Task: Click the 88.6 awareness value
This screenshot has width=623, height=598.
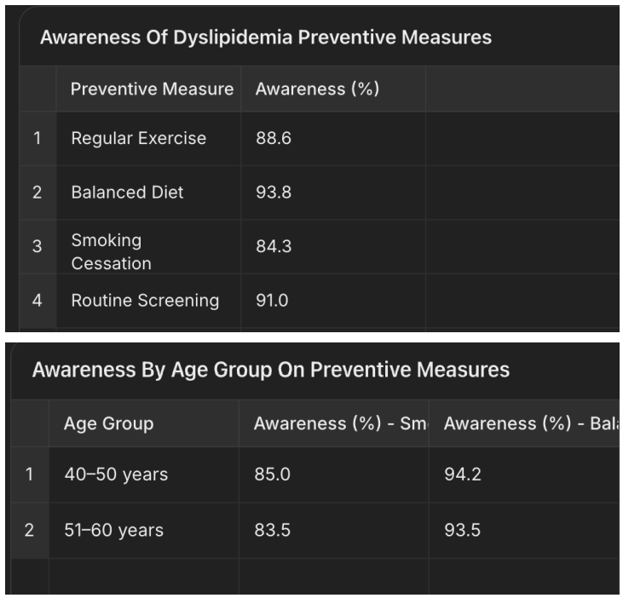Action: (x=274, y=138)
